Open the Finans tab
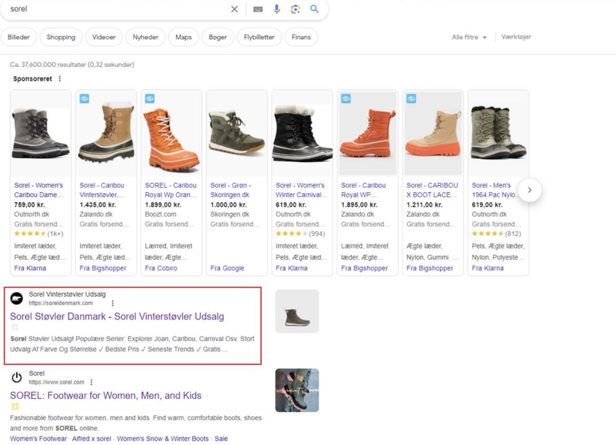 pos(301,37)
